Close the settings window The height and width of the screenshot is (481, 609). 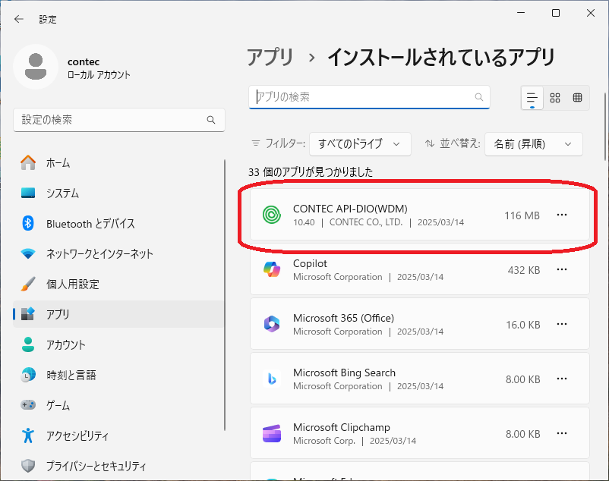pos(591,13)
